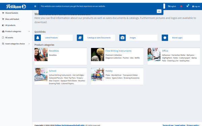
Task: Click the Fine Writing Instruments thumbnail
Action: 98,54
